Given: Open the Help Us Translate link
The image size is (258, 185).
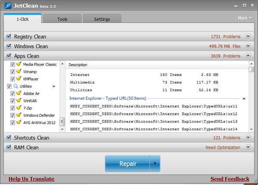Looking at the screenshot, I should click(31, 179).
